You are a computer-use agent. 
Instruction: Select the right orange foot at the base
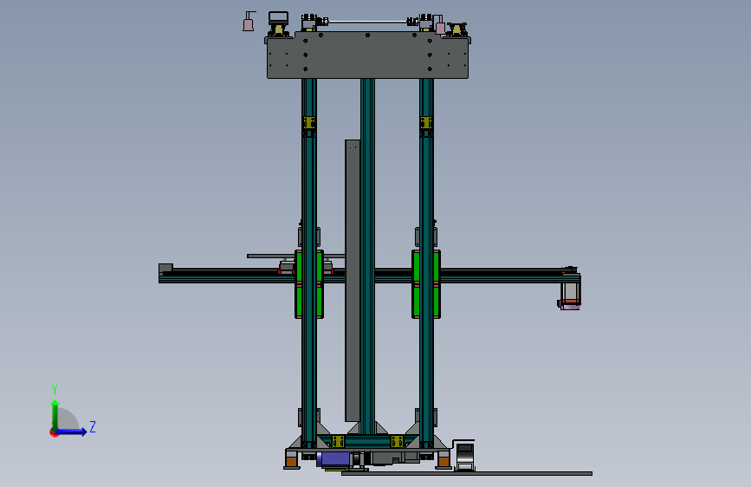click(x=443, y=462)
